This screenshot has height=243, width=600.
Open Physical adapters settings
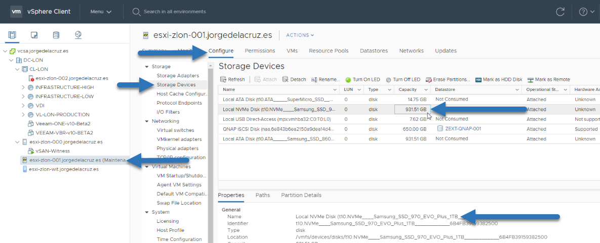[178, 148]
